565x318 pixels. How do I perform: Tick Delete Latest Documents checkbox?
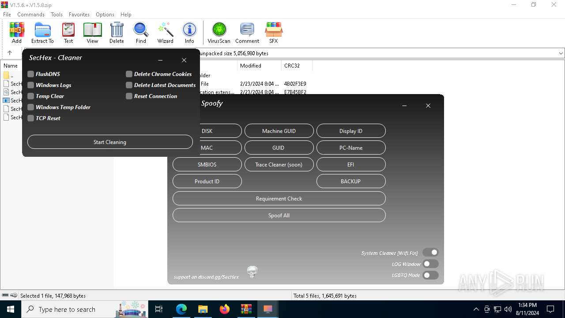(x=129, y=85)
